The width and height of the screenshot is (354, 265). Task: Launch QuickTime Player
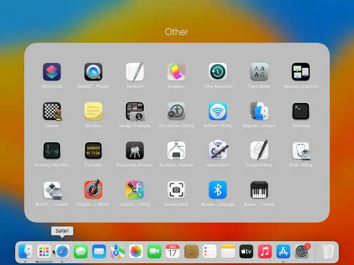pos(93,72)
